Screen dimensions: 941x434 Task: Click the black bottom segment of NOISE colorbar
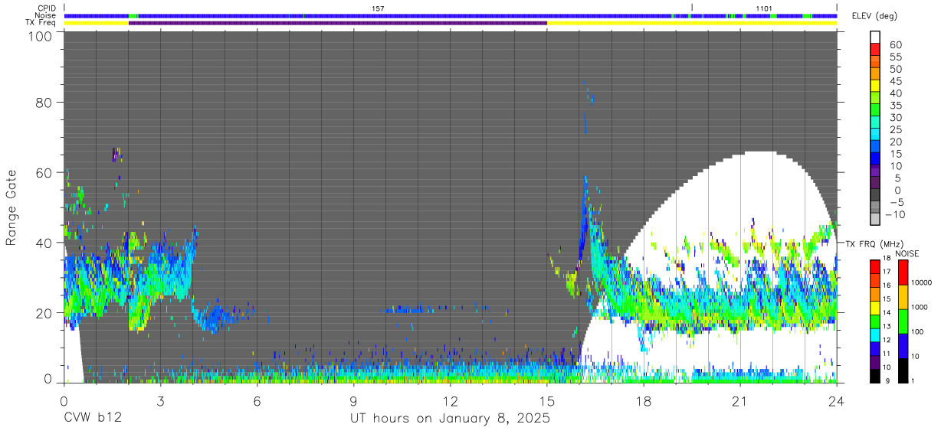click(x=902, y=370)
